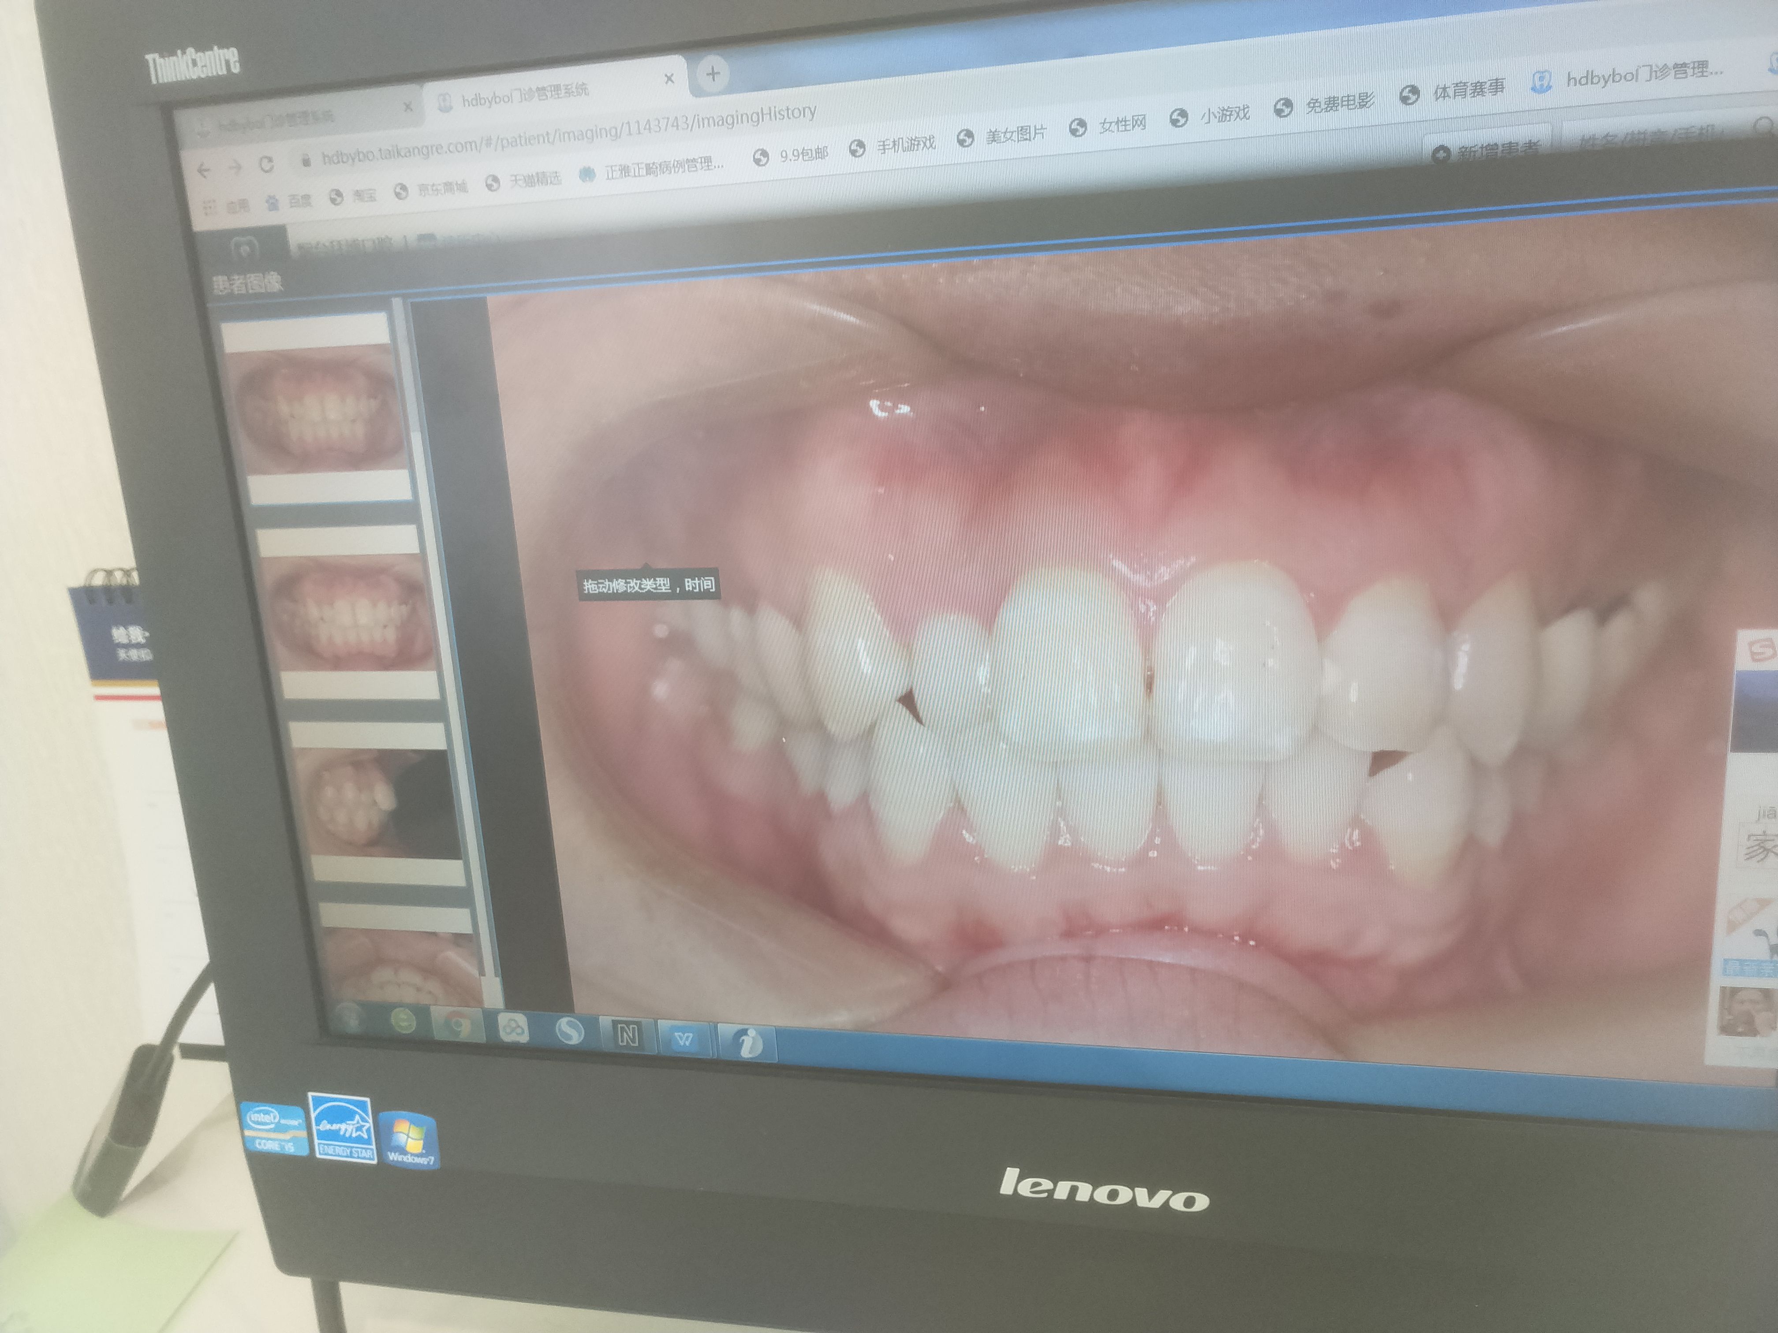Click the clinic logo icon above 患者图像
1778x1333 pixels.
pyautogui.click(x=244, y=248)
